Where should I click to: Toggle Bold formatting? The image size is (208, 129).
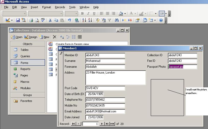(x=82, y=13)
